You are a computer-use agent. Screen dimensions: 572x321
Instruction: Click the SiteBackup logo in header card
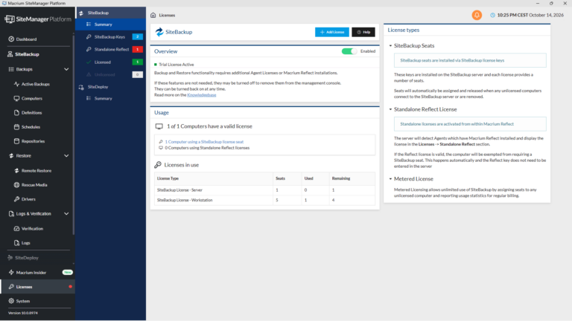click(159, 32)
